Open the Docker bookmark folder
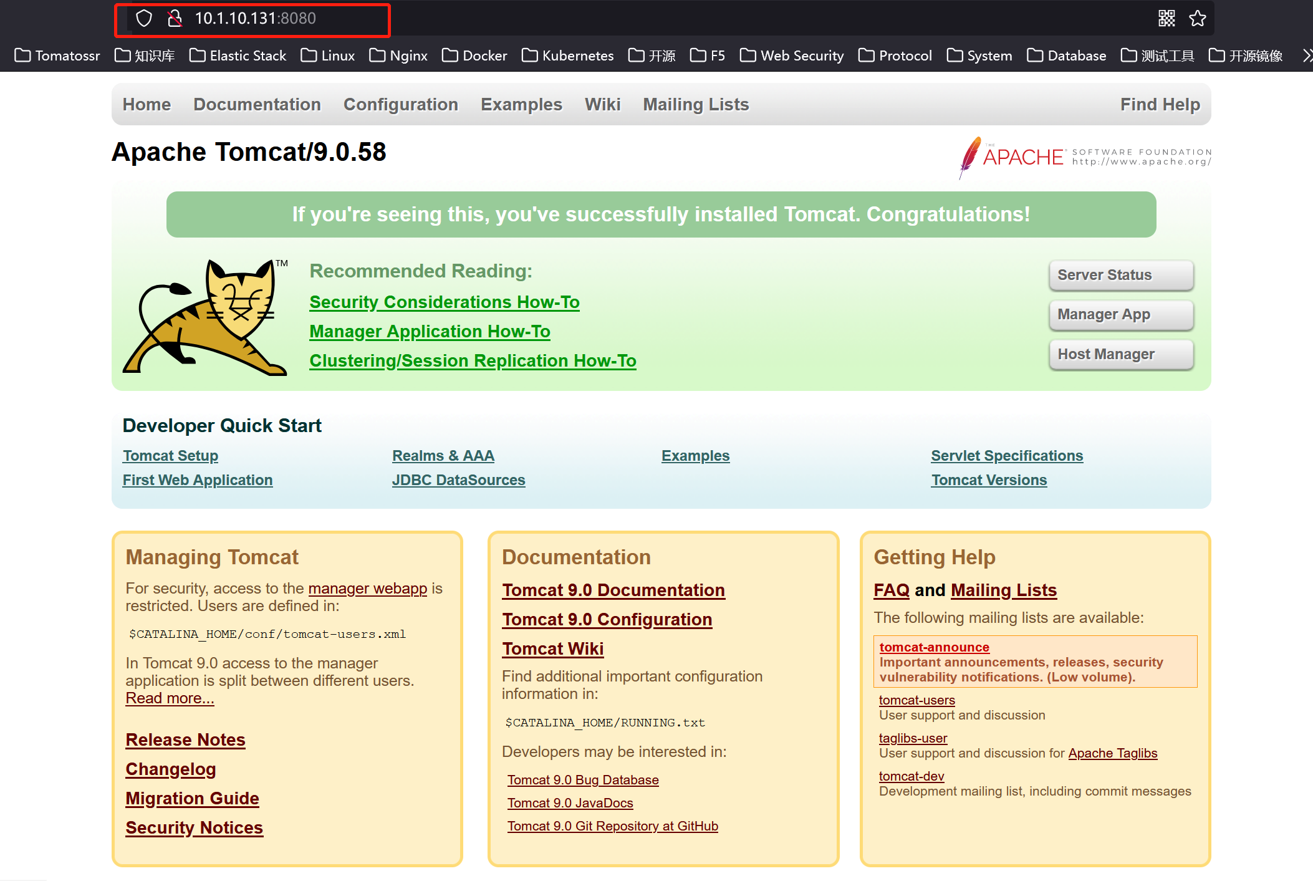Viewport: 1313px width, 881px height. (474, 55)
